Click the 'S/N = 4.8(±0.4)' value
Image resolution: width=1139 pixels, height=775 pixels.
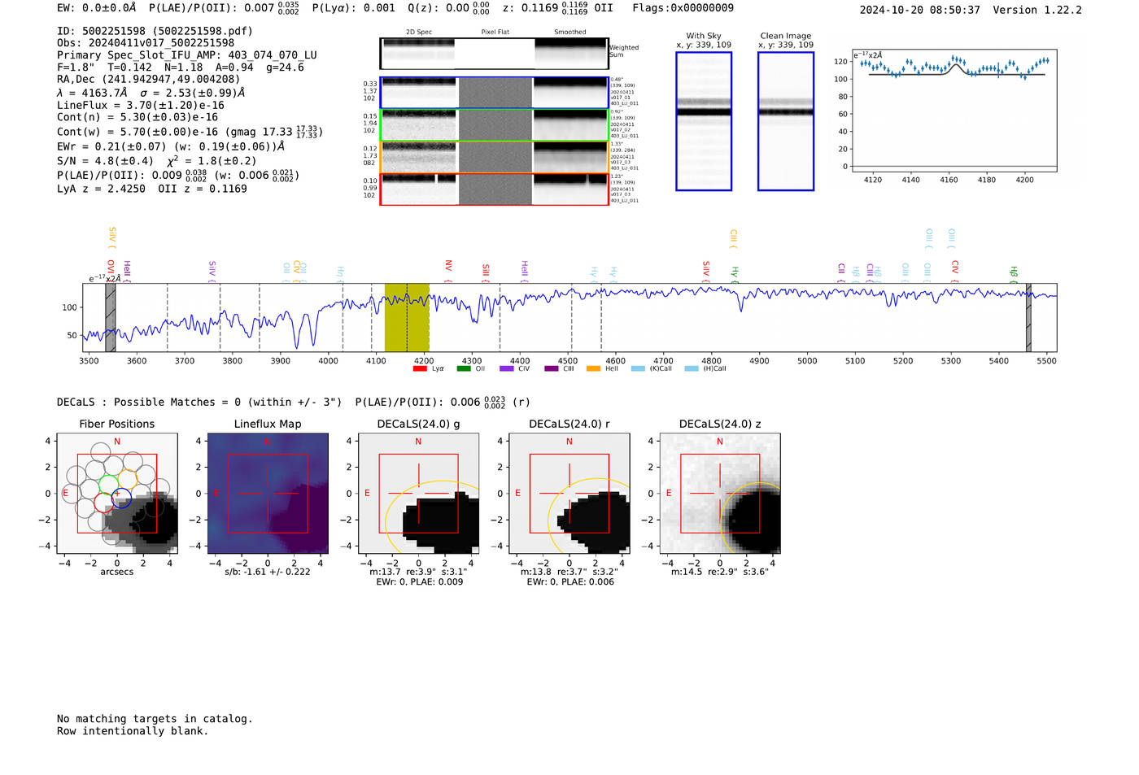point(105,161)
